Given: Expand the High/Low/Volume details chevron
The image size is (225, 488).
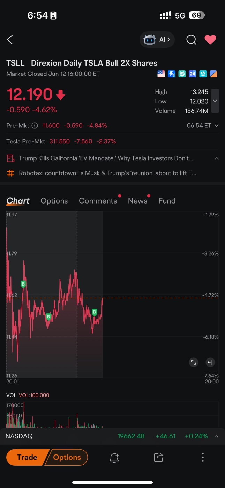Looking at the screenshot, I should tap(215, 101).
